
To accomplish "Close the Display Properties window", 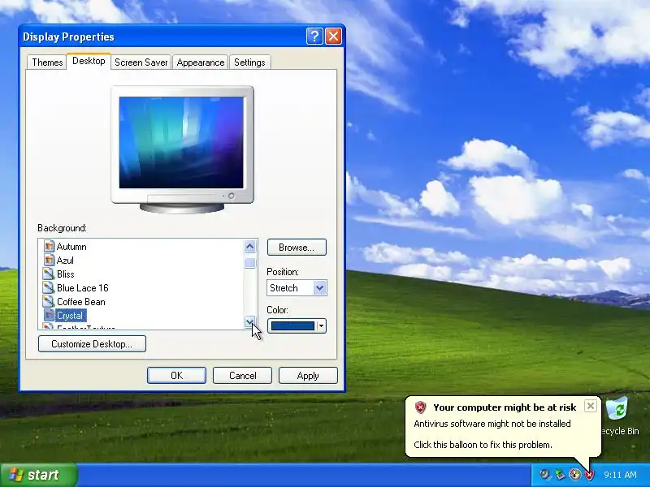I will (x=333, y=37).
